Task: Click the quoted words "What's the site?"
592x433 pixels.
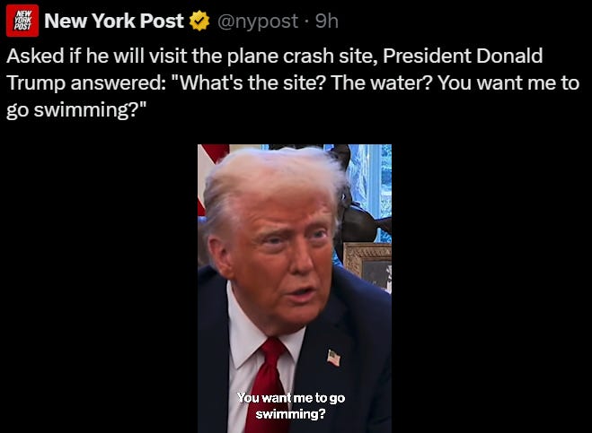Action: (249, 82)
